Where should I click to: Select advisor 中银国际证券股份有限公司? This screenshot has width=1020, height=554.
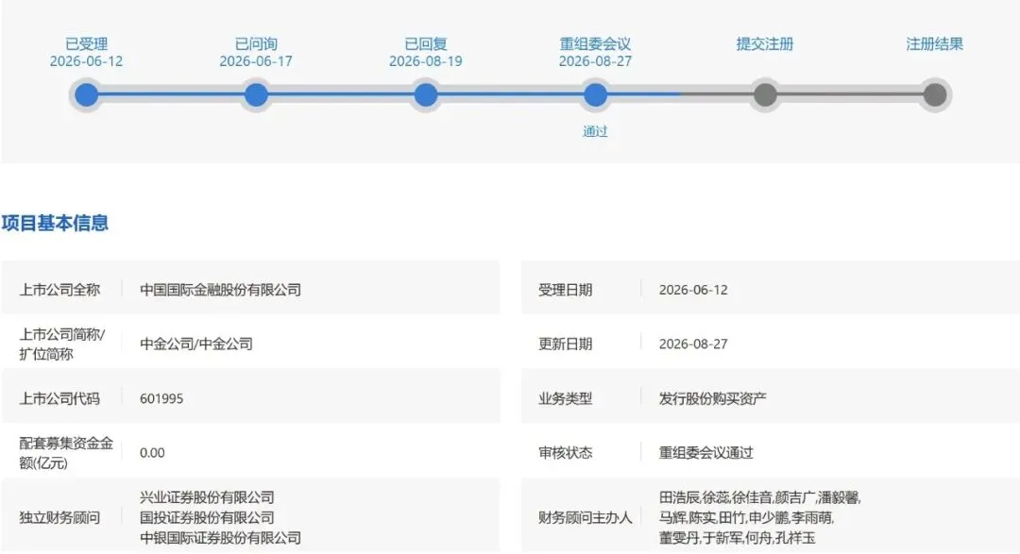220,538
